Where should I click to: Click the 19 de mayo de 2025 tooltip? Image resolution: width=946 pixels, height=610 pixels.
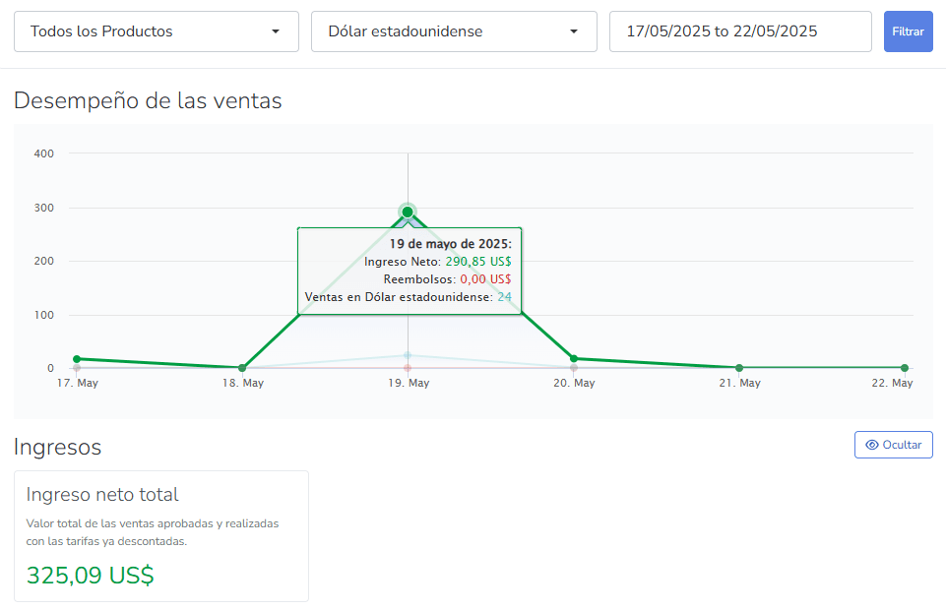pyautogui.click(x=410, y=271)
